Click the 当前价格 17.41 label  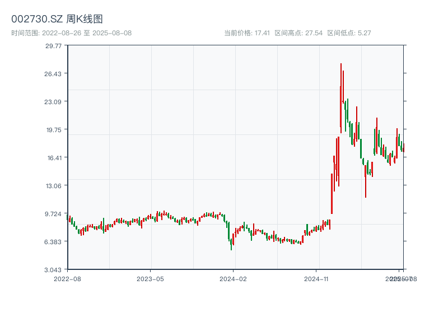click(247, 33)
